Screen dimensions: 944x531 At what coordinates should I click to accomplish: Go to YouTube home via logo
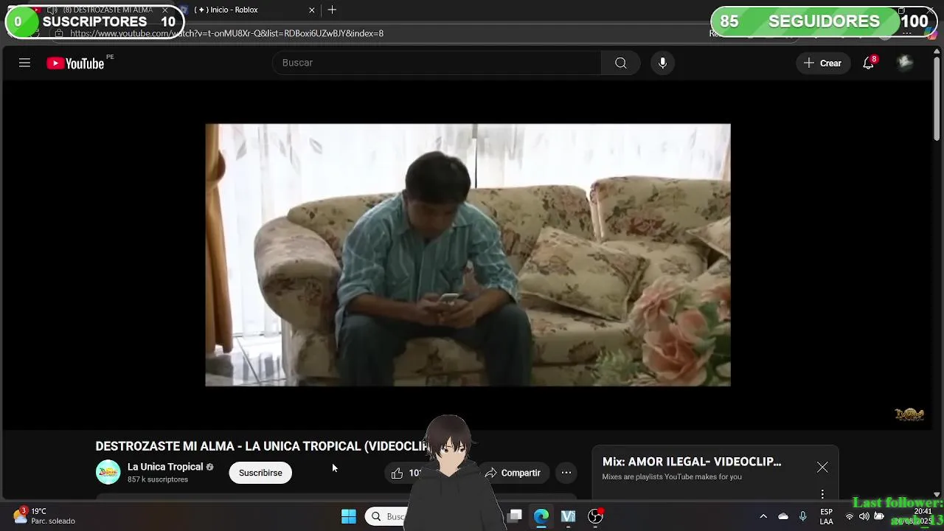point(75,63)
